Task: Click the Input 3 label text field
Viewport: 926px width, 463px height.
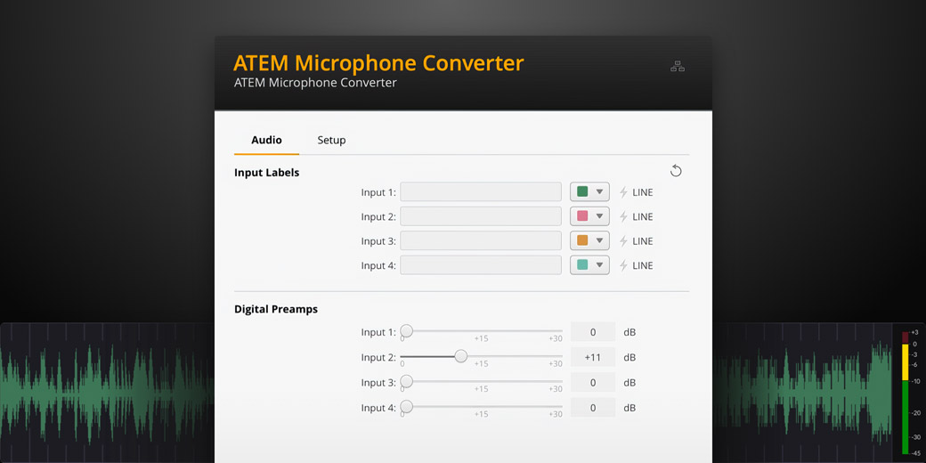Action: [481, 241]
